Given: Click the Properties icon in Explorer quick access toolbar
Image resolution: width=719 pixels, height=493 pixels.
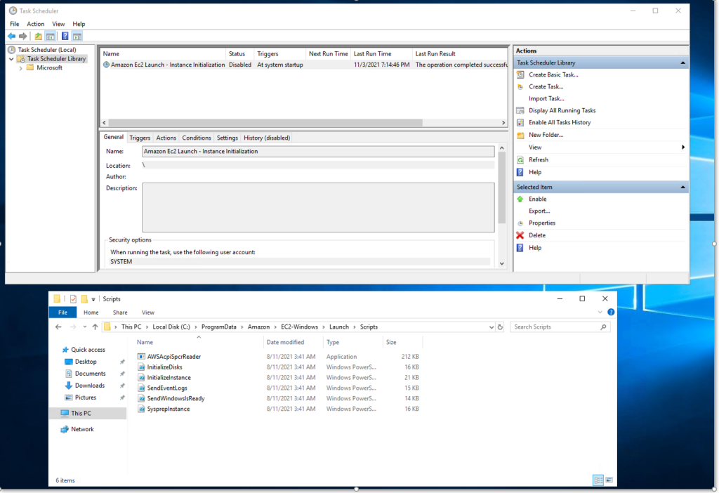Looking at the screenshot, I should (x=74, y=298).
